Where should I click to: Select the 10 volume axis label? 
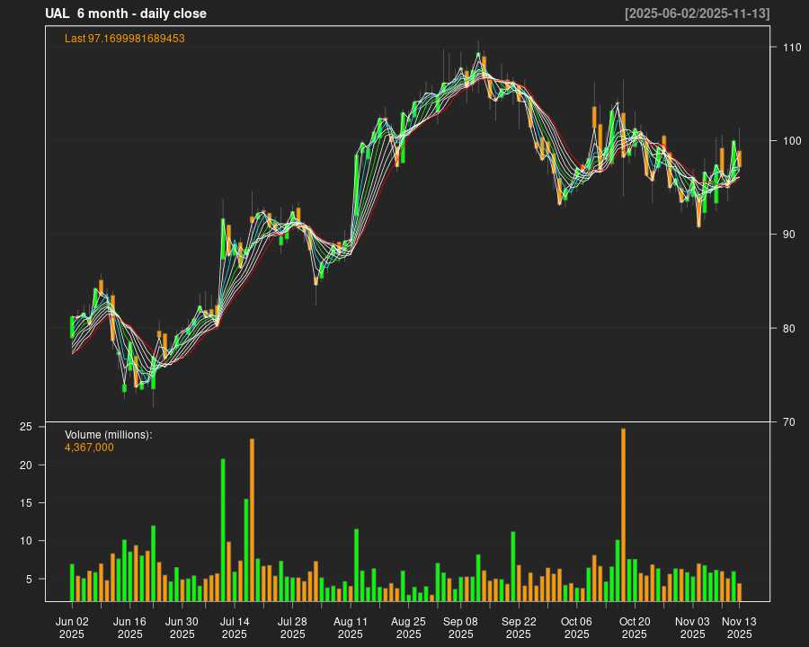[26, 541]
